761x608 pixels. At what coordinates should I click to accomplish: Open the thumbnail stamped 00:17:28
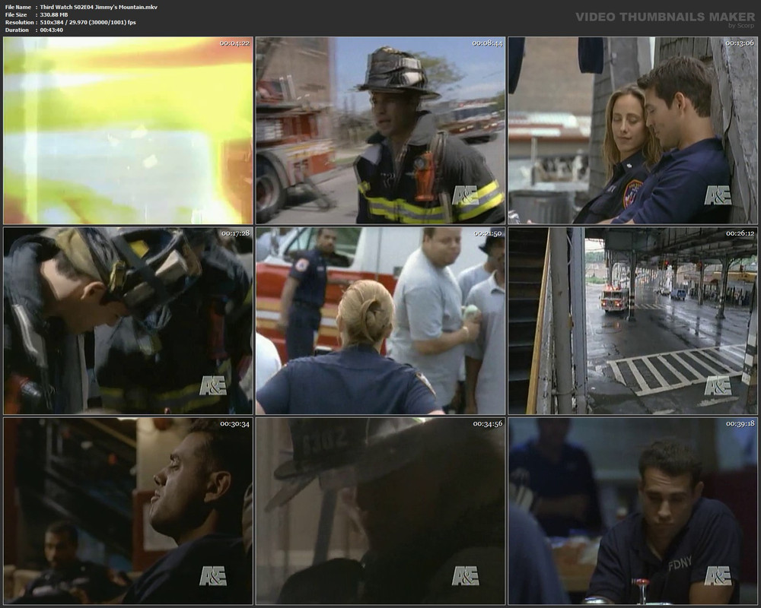tap(128, 321)
